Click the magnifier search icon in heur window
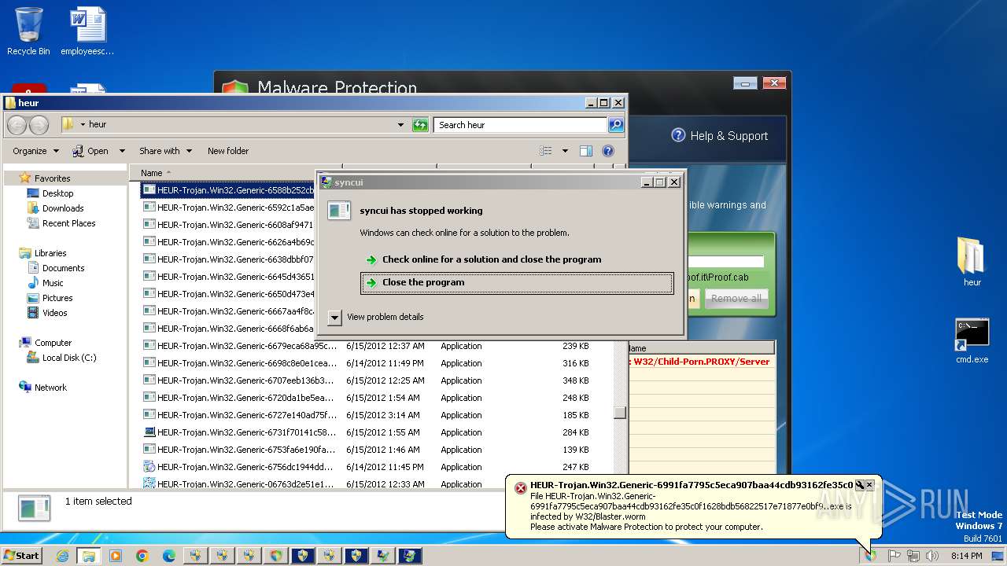Image resolution: width=1007 pixels, height=566 pixels. click(x=616, y=124)
